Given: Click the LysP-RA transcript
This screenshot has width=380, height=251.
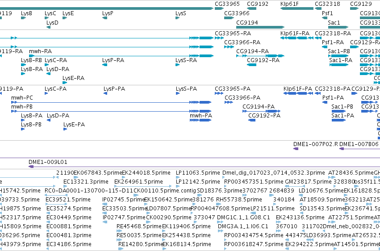Looking at the screenshot, I should pos(104,65).
